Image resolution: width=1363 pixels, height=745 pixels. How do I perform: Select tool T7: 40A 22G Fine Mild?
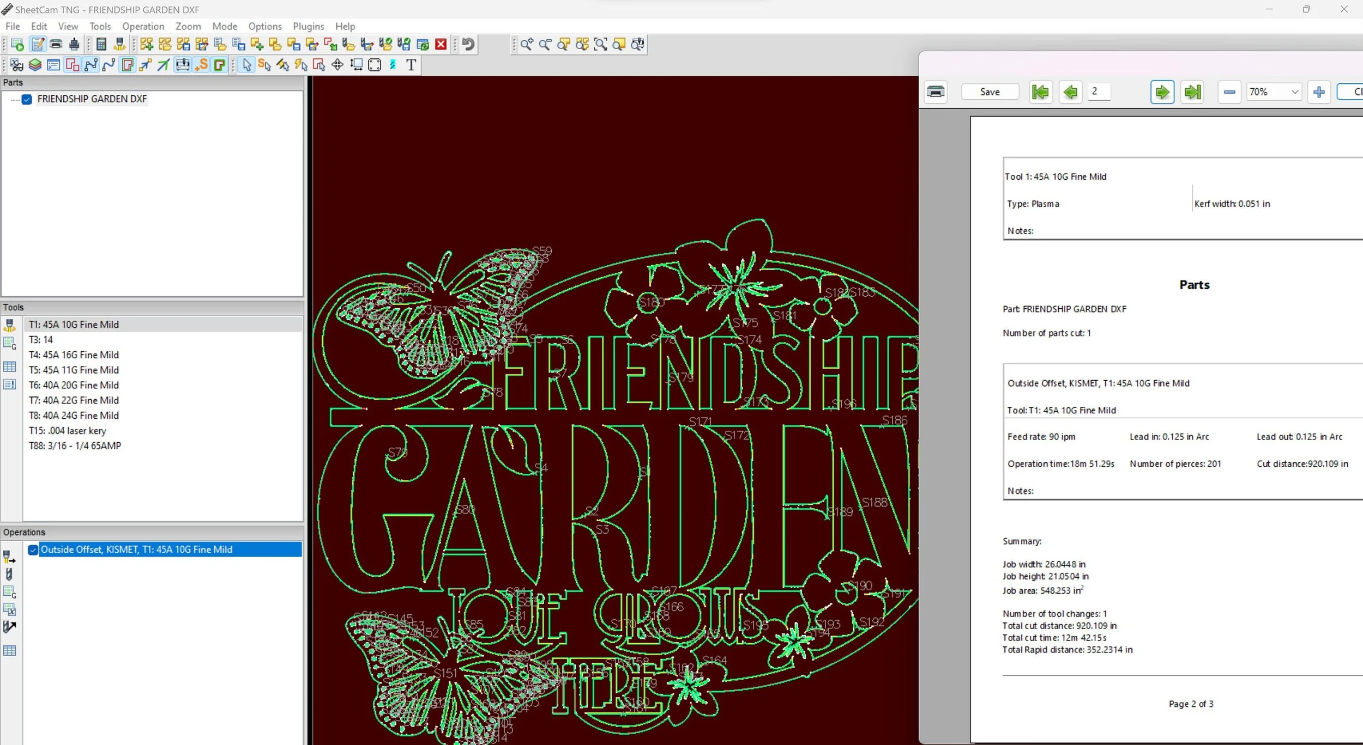pos(162,400)
